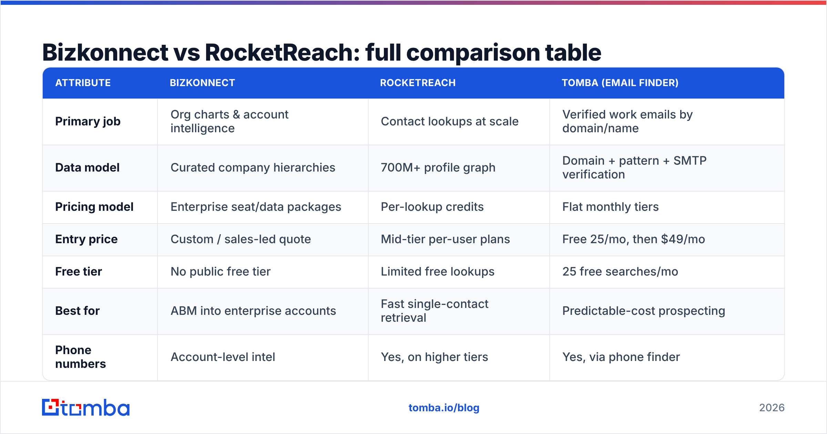
Task: Click the 'Free tier' row label
Action: pos(79,272)
